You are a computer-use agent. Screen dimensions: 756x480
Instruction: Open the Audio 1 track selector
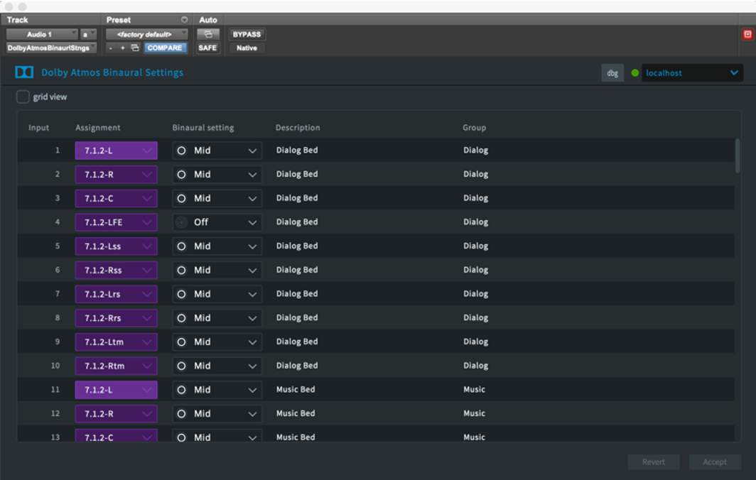43,33
